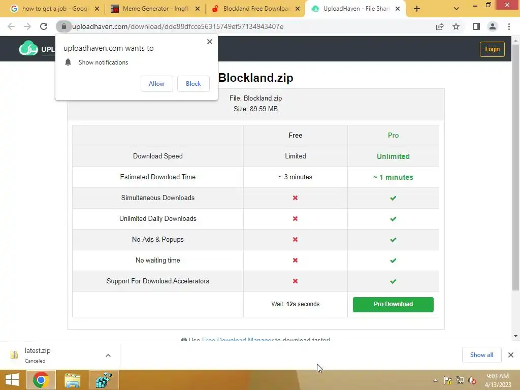Click the red X for No-Ads & Popups
Image resolution: width=520 pixels, height=390 pixels.
click(295, 240)
